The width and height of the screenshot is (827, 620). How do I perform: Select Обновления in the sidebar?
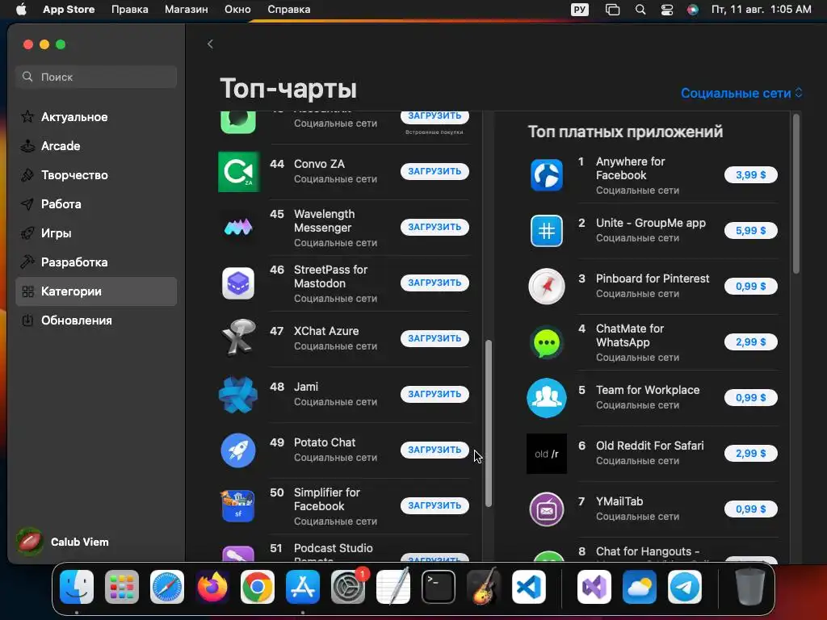point(96,320)
